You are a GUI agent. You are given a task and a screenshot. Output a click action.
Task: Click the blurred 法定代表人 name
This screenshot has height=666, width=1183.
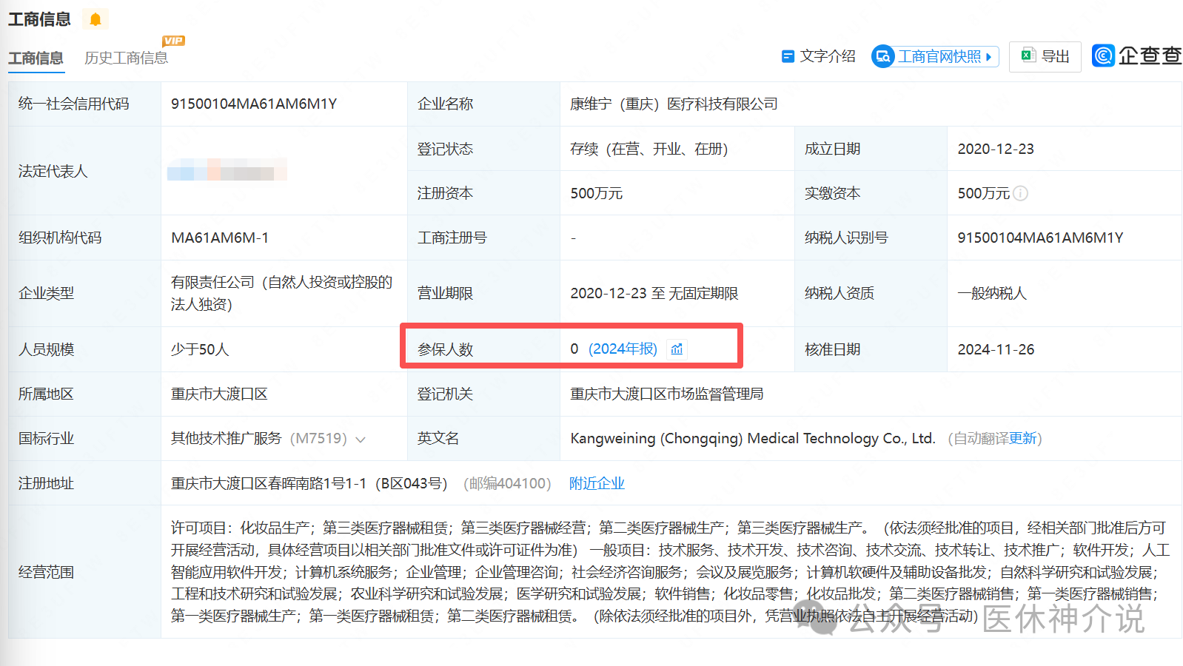point(227,171)
